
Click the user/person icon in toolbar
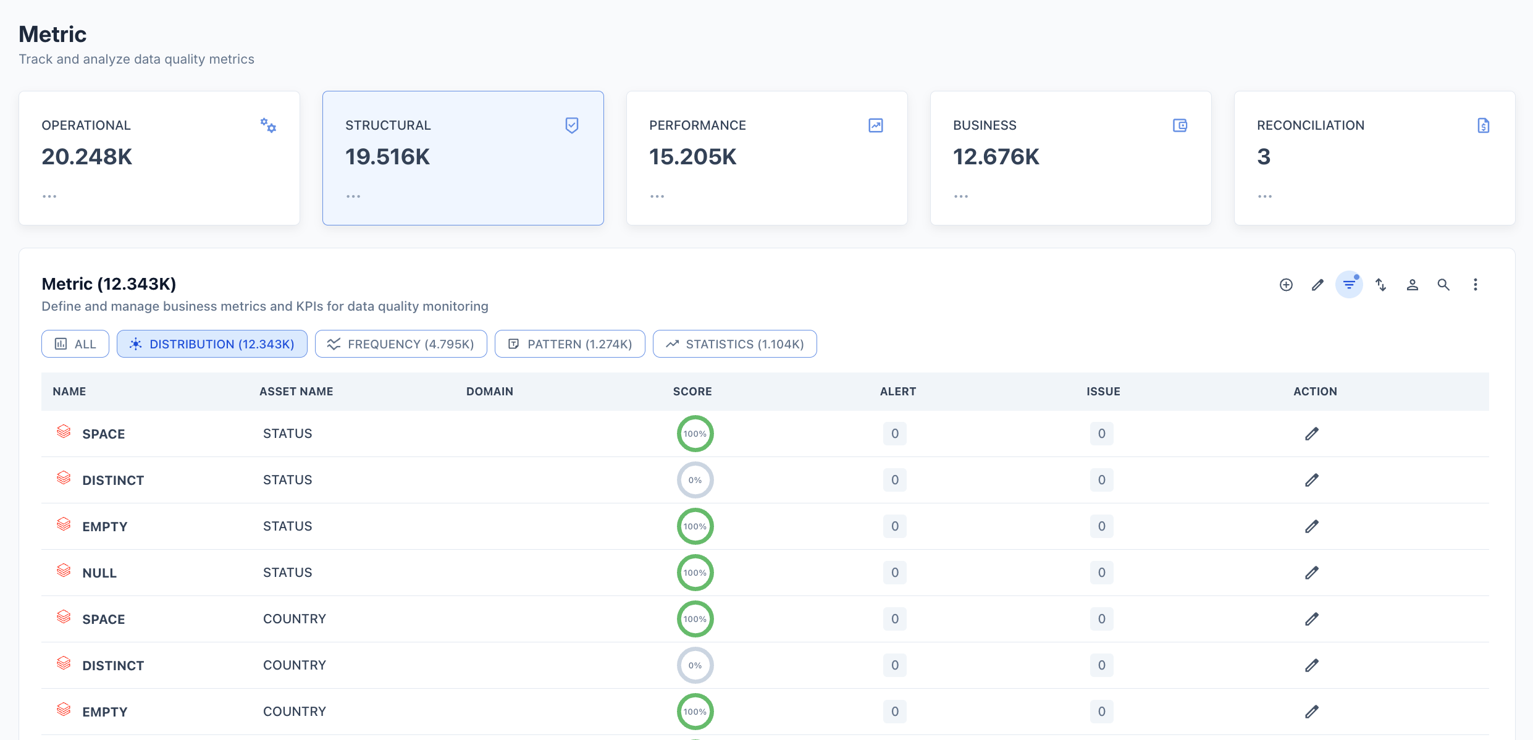[1412, 285]
